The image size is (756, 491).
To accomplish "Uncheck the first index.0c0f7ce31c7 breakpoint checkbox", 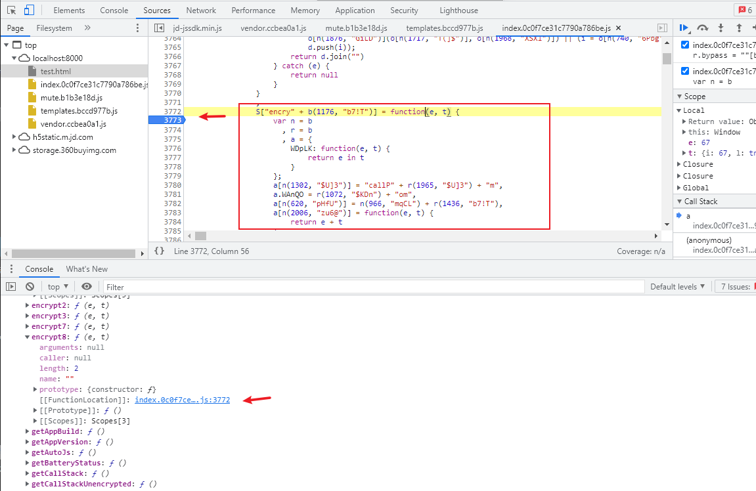I will 685,45.
